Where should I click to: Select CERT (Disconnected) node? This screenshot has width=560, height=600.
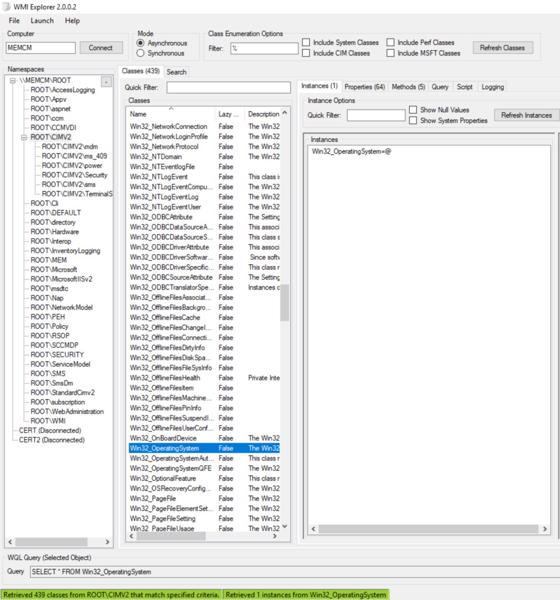tap(50, 431)
